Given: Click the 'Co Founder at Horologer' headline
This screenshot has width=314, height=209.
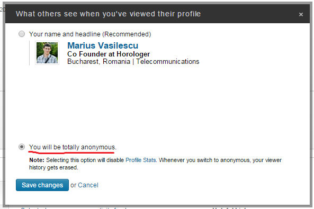Looking at the screenshot, I should [109, 54].
